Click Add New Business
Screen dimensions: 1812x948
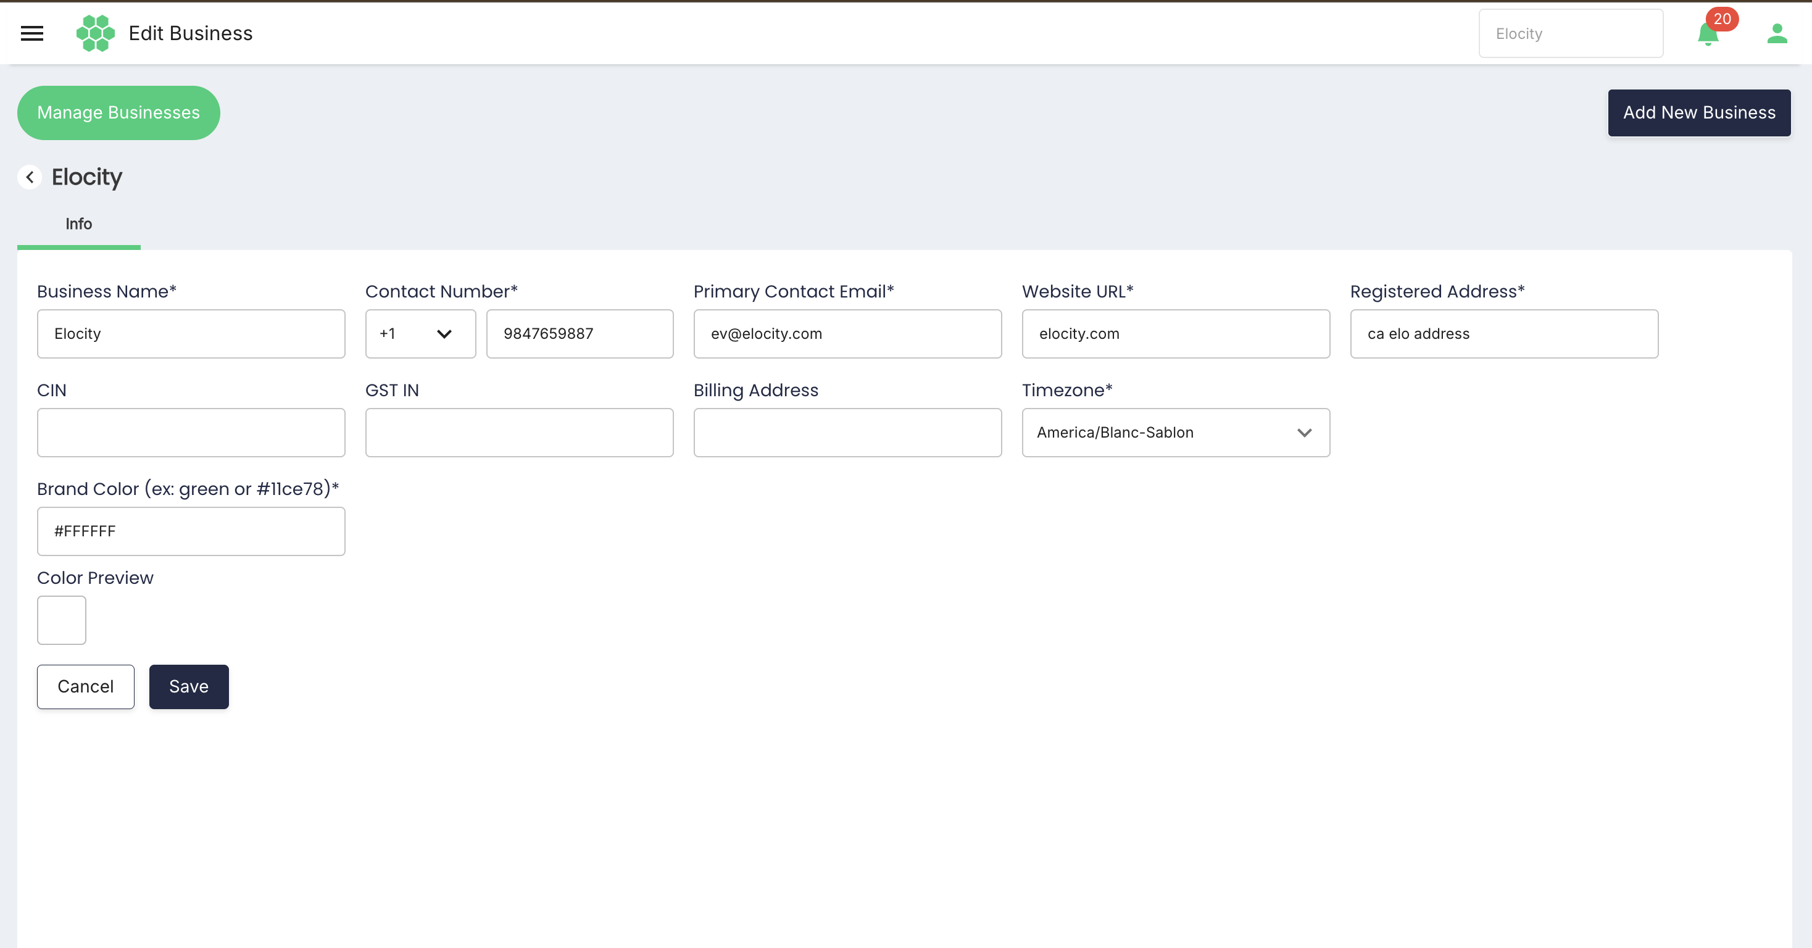coord(1698,112)
